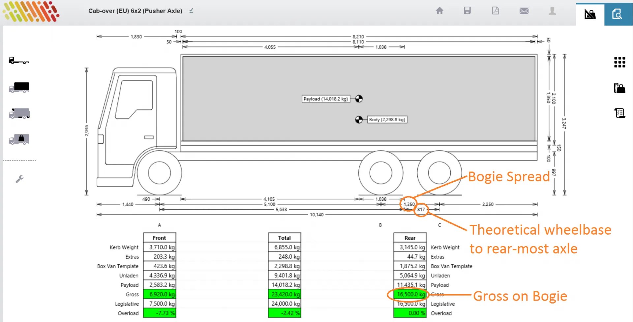Select the Payload label in the drawing
The width and height of the screenshot is (633, 322).
pos(326,99)
